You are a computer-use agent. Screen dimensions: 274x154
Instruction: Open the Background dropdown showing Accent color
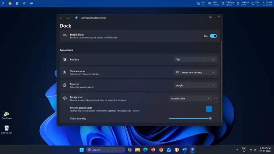[190, 98]
